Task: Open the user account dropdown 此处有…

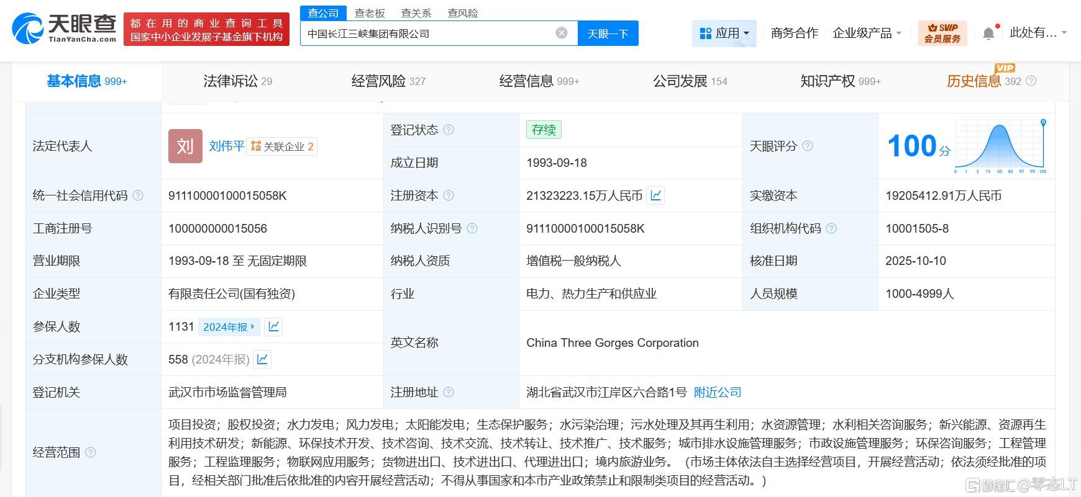Action: click(x=1038, y=33)
